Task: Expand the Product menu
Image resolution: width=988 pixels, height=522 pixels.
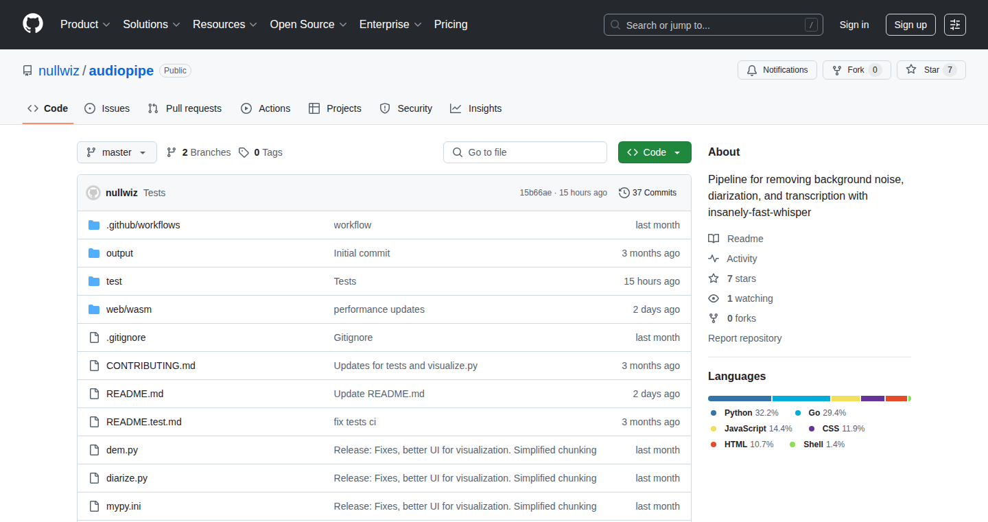Action: tap(85, 24)
